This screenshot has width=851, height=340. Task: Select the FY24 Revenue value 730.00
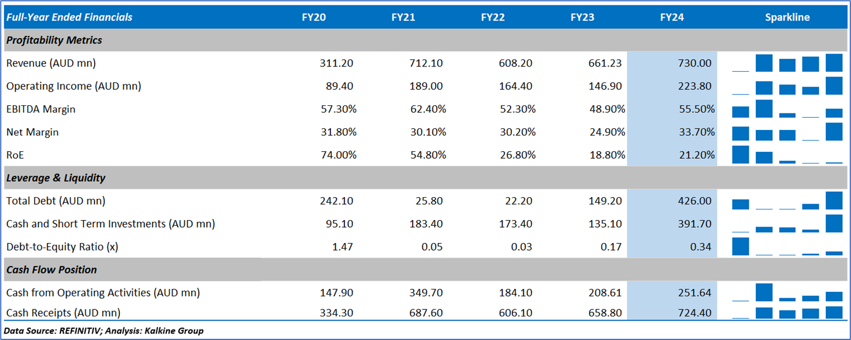point(694,63)
